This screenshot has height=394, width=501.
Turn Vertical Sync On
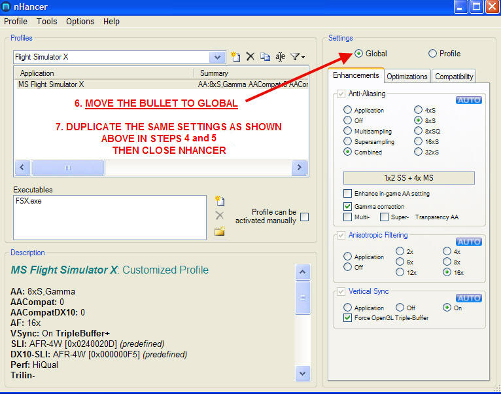(447, 308)
